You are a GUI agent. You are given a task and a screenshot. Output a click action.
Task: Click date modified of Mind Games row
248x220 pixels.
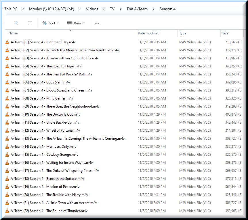click(x=152, y=98)
